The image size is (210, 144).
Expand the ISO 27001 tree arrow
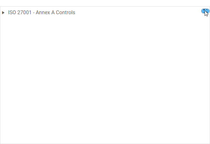click(3, 13)
